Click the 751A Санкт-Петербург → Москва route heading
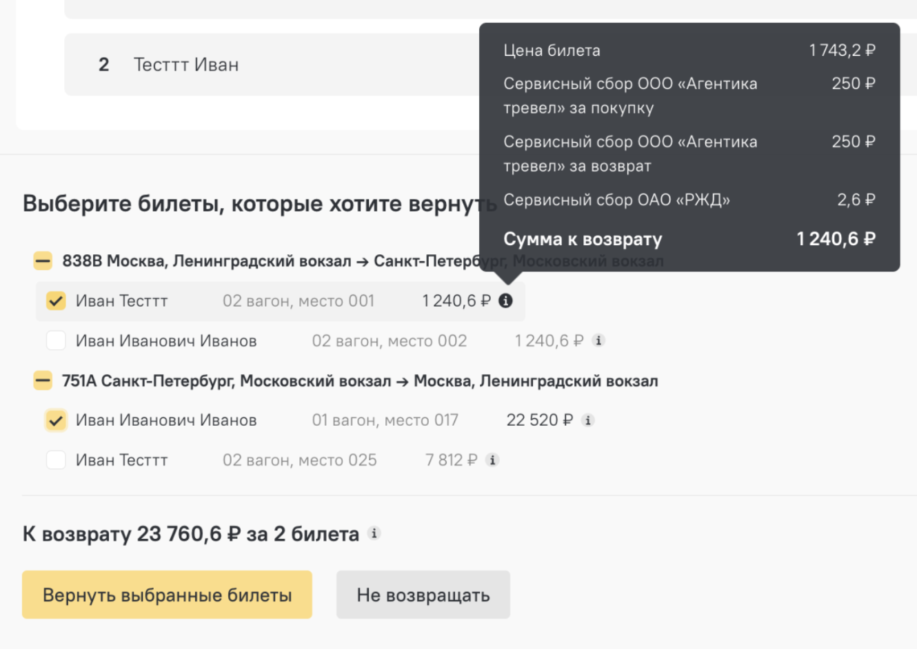Image resolution: width=917 pixels, height=649 pixels. (359, 381)
